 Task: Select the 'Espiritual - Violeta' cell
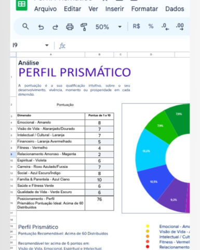pos(51,160)
